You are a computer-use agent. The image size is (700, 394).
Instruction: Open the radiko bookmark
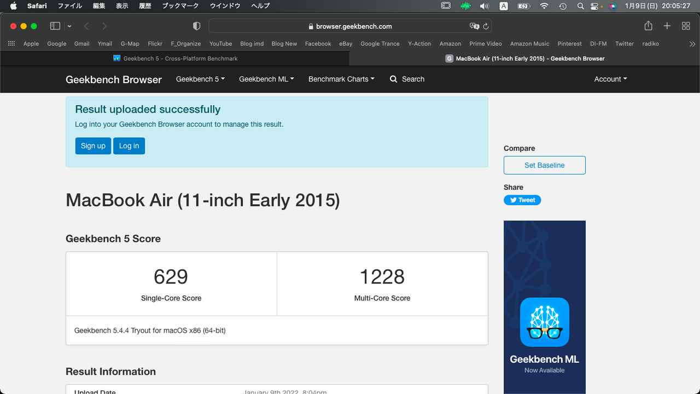(651, 44)
